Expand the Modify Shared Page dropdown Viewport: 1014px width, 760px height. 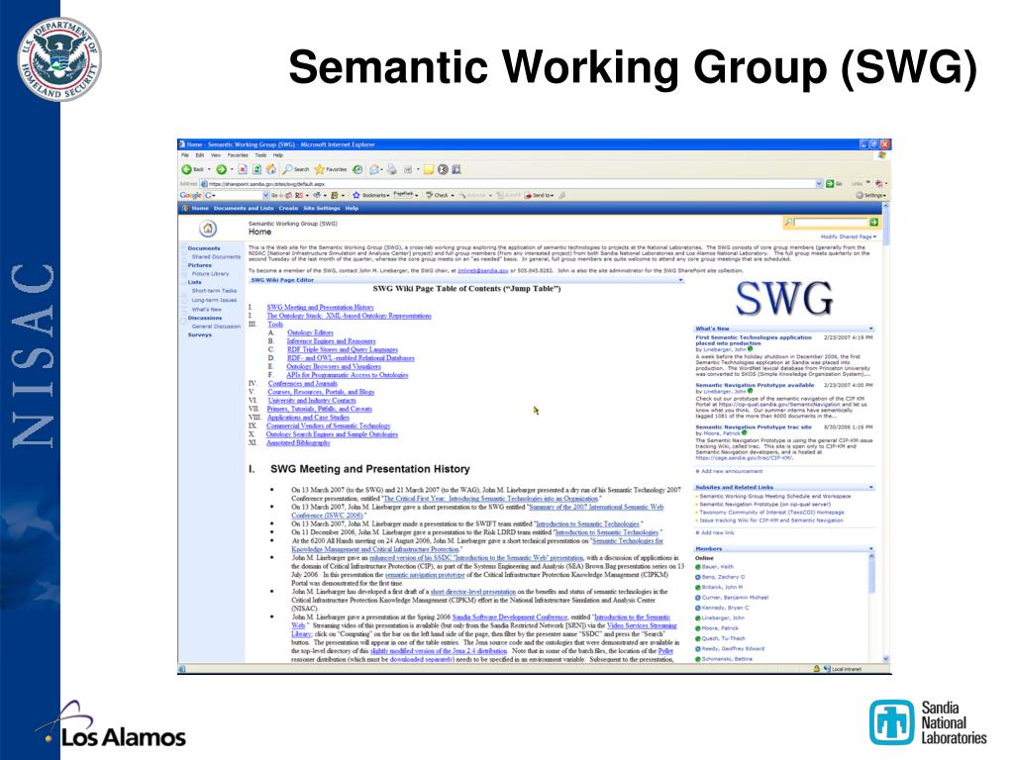click(849, 237)
